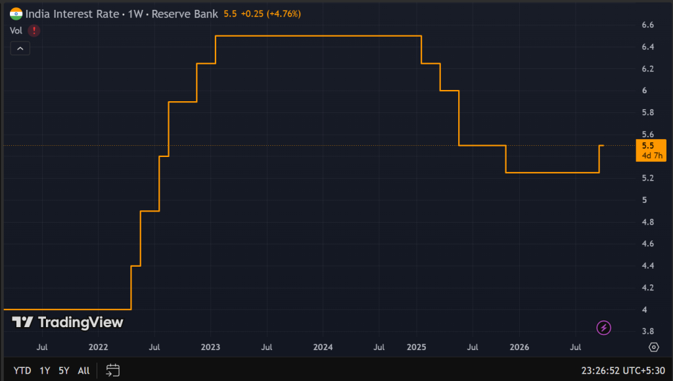Select the 5Y time range
673x381 pixels.
[64, 370]
